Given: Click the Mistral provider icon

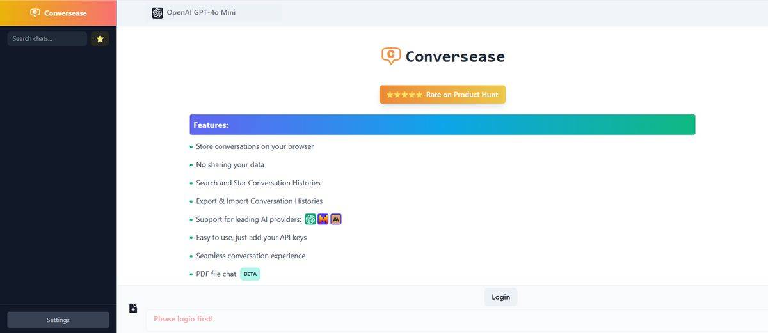Looking at the screenshot, I should click(x=323, y=219).
